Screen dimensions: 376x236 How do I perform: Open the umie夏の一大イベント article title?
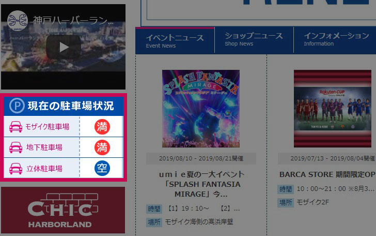(201, 184)
